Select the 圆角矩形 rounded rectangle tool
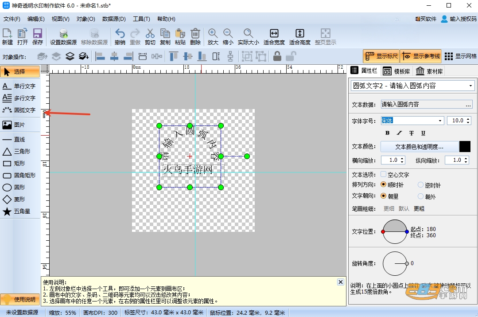The height and width of the screenshot is (317, 478). click(19, 176)
